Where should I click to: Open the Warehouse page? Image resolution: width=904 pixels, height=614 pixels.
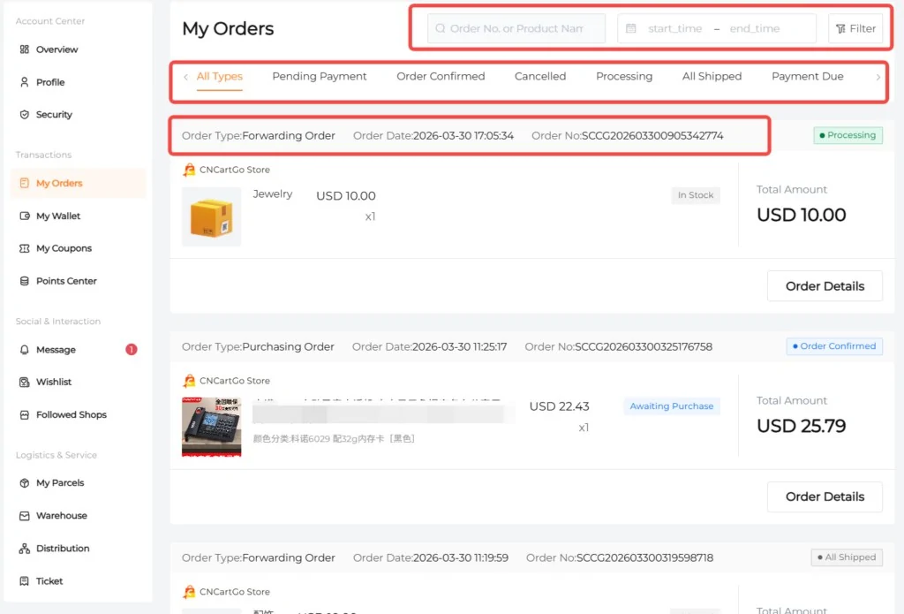coord(62,516)
